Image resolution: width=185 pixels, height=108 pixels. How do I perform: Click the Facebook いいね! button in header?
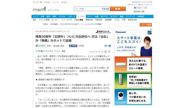click(x=138, y=8)
